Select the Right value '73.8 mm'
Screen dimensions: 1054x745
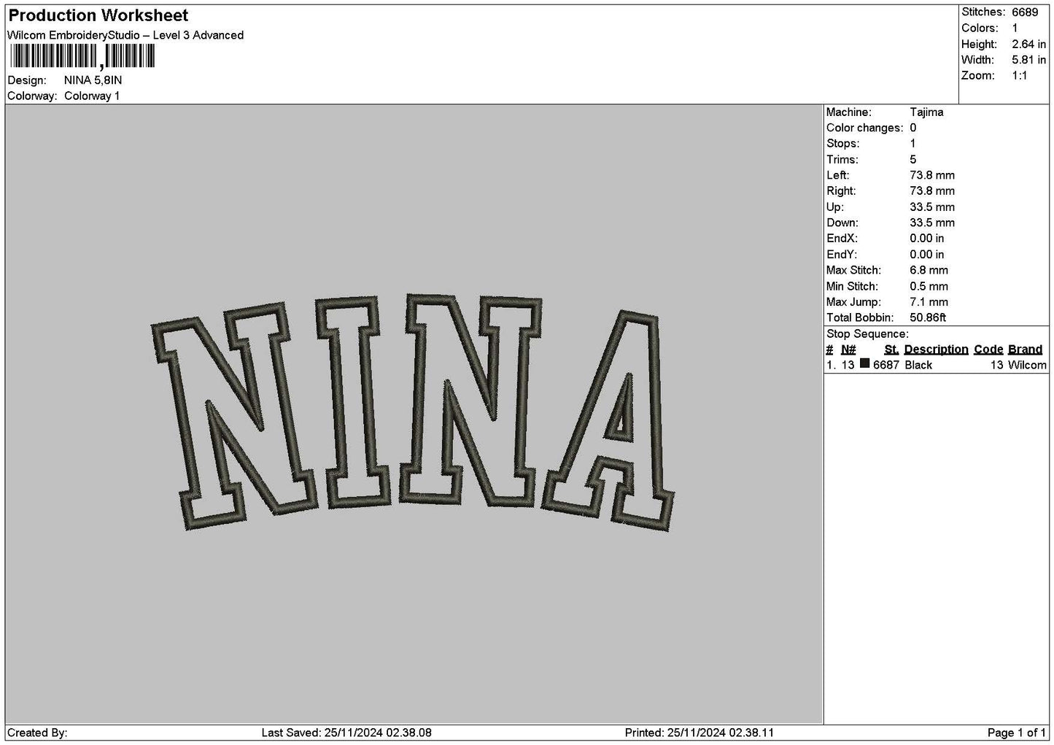coord(932,191)
